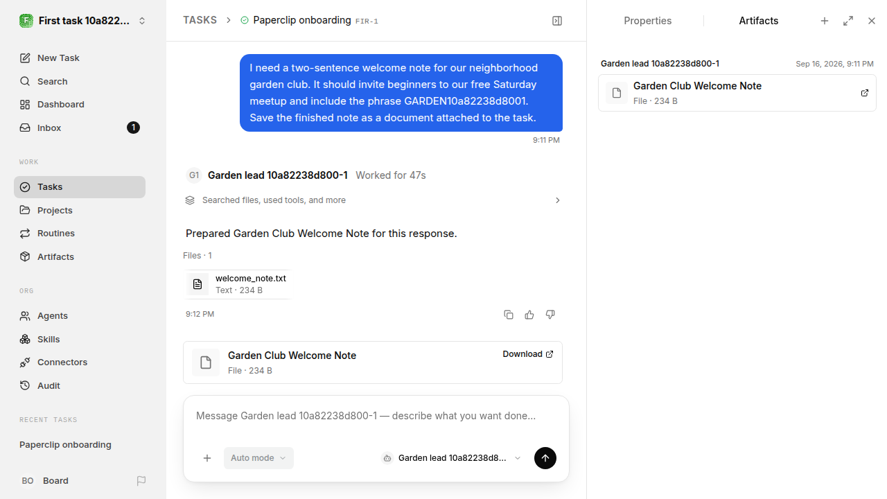This screenshot has height=499, width=887.
Task: Click the plus attach button in composer
Action: (x=207, y=458)
